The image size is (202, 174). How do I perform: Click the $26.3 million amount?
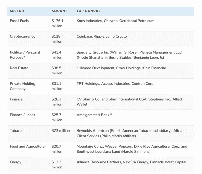(x=57, y=102)
